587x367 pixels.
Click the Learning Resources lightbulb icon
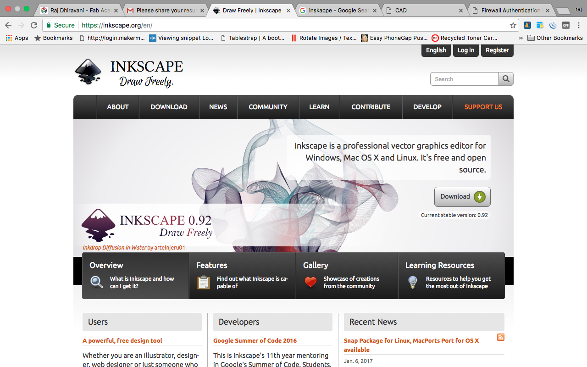(x=413, y=282)
